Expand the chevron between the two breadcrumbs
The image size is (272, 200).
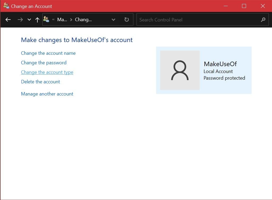click(71, 20)
